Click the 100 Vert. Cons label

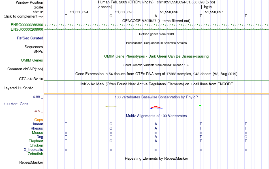[16, 104]
